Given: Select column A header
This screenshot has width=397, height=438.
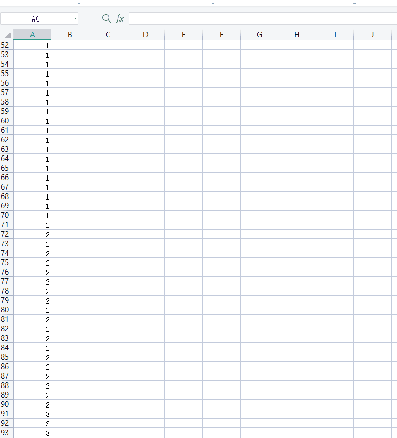Looking at the screenshot, I should [x=33, y=35].
